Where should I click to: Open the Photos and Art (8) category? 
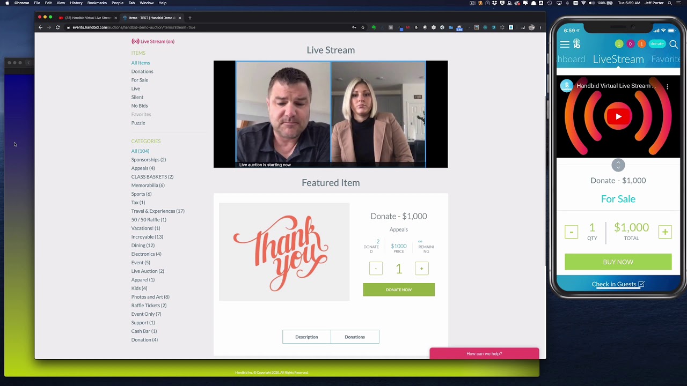click(150, 296)
